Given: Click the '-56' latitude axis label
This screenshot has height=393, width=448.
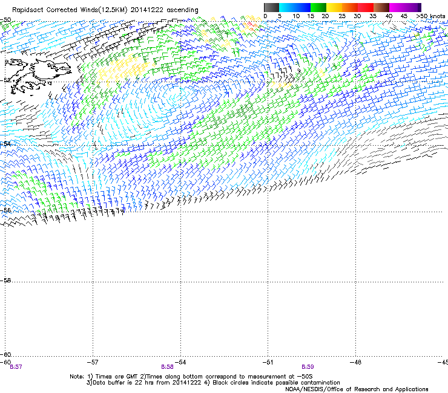Looking at the screenshot, I should click(5, 210).
